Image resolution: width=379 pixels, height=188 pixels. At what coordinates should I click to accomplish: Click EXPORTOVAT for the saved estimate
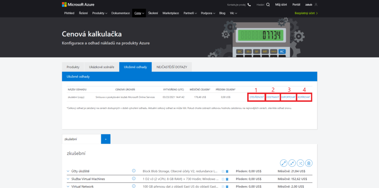[x=288, y=97]
